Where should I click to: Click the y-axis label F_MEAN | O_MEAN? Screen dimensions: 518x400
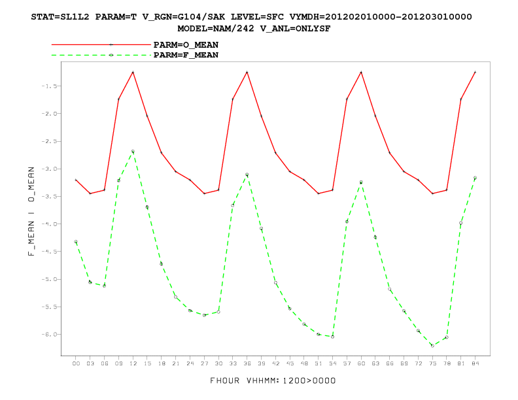click(31, 211)
